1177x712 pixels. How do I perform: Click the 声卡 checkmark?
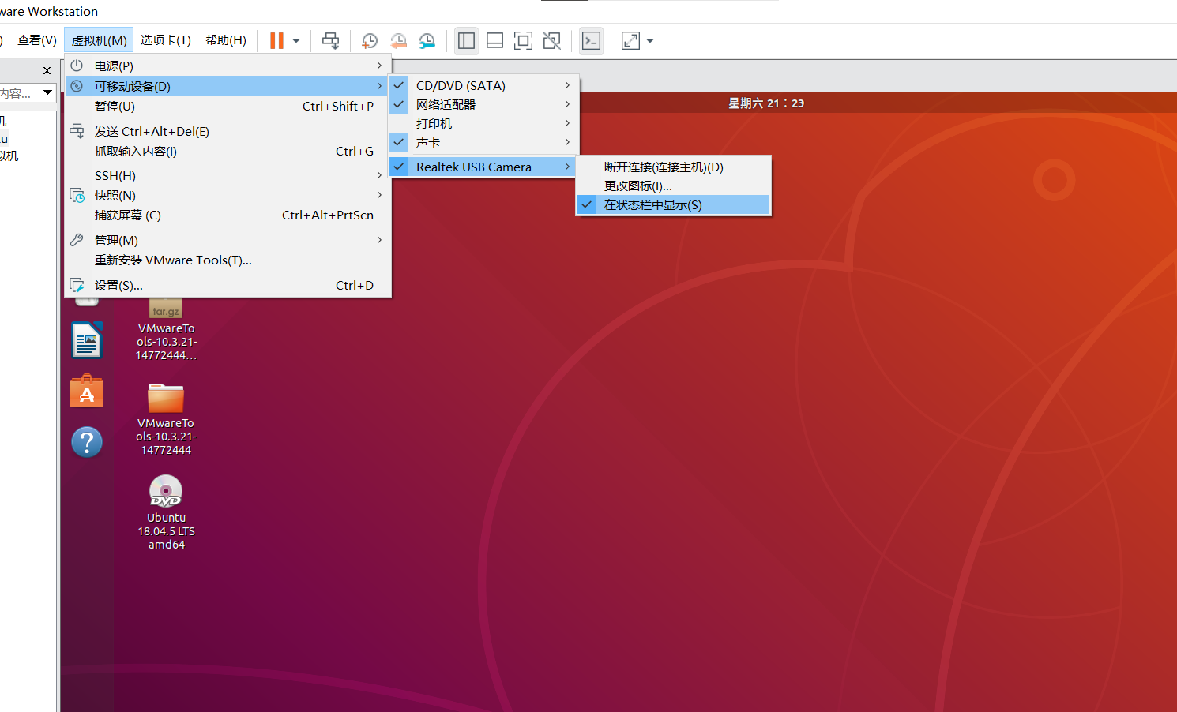coord(399,142)
